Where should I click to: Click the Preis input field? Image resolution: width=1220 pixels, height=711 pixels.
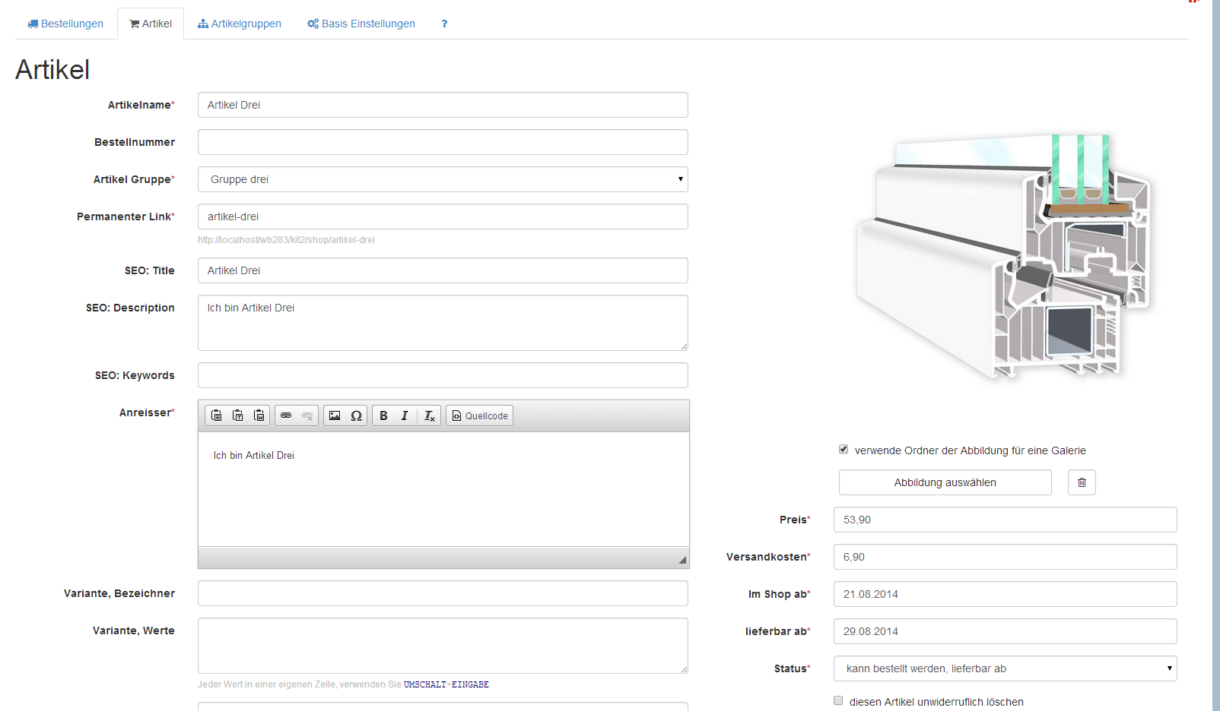(1006, 520)
